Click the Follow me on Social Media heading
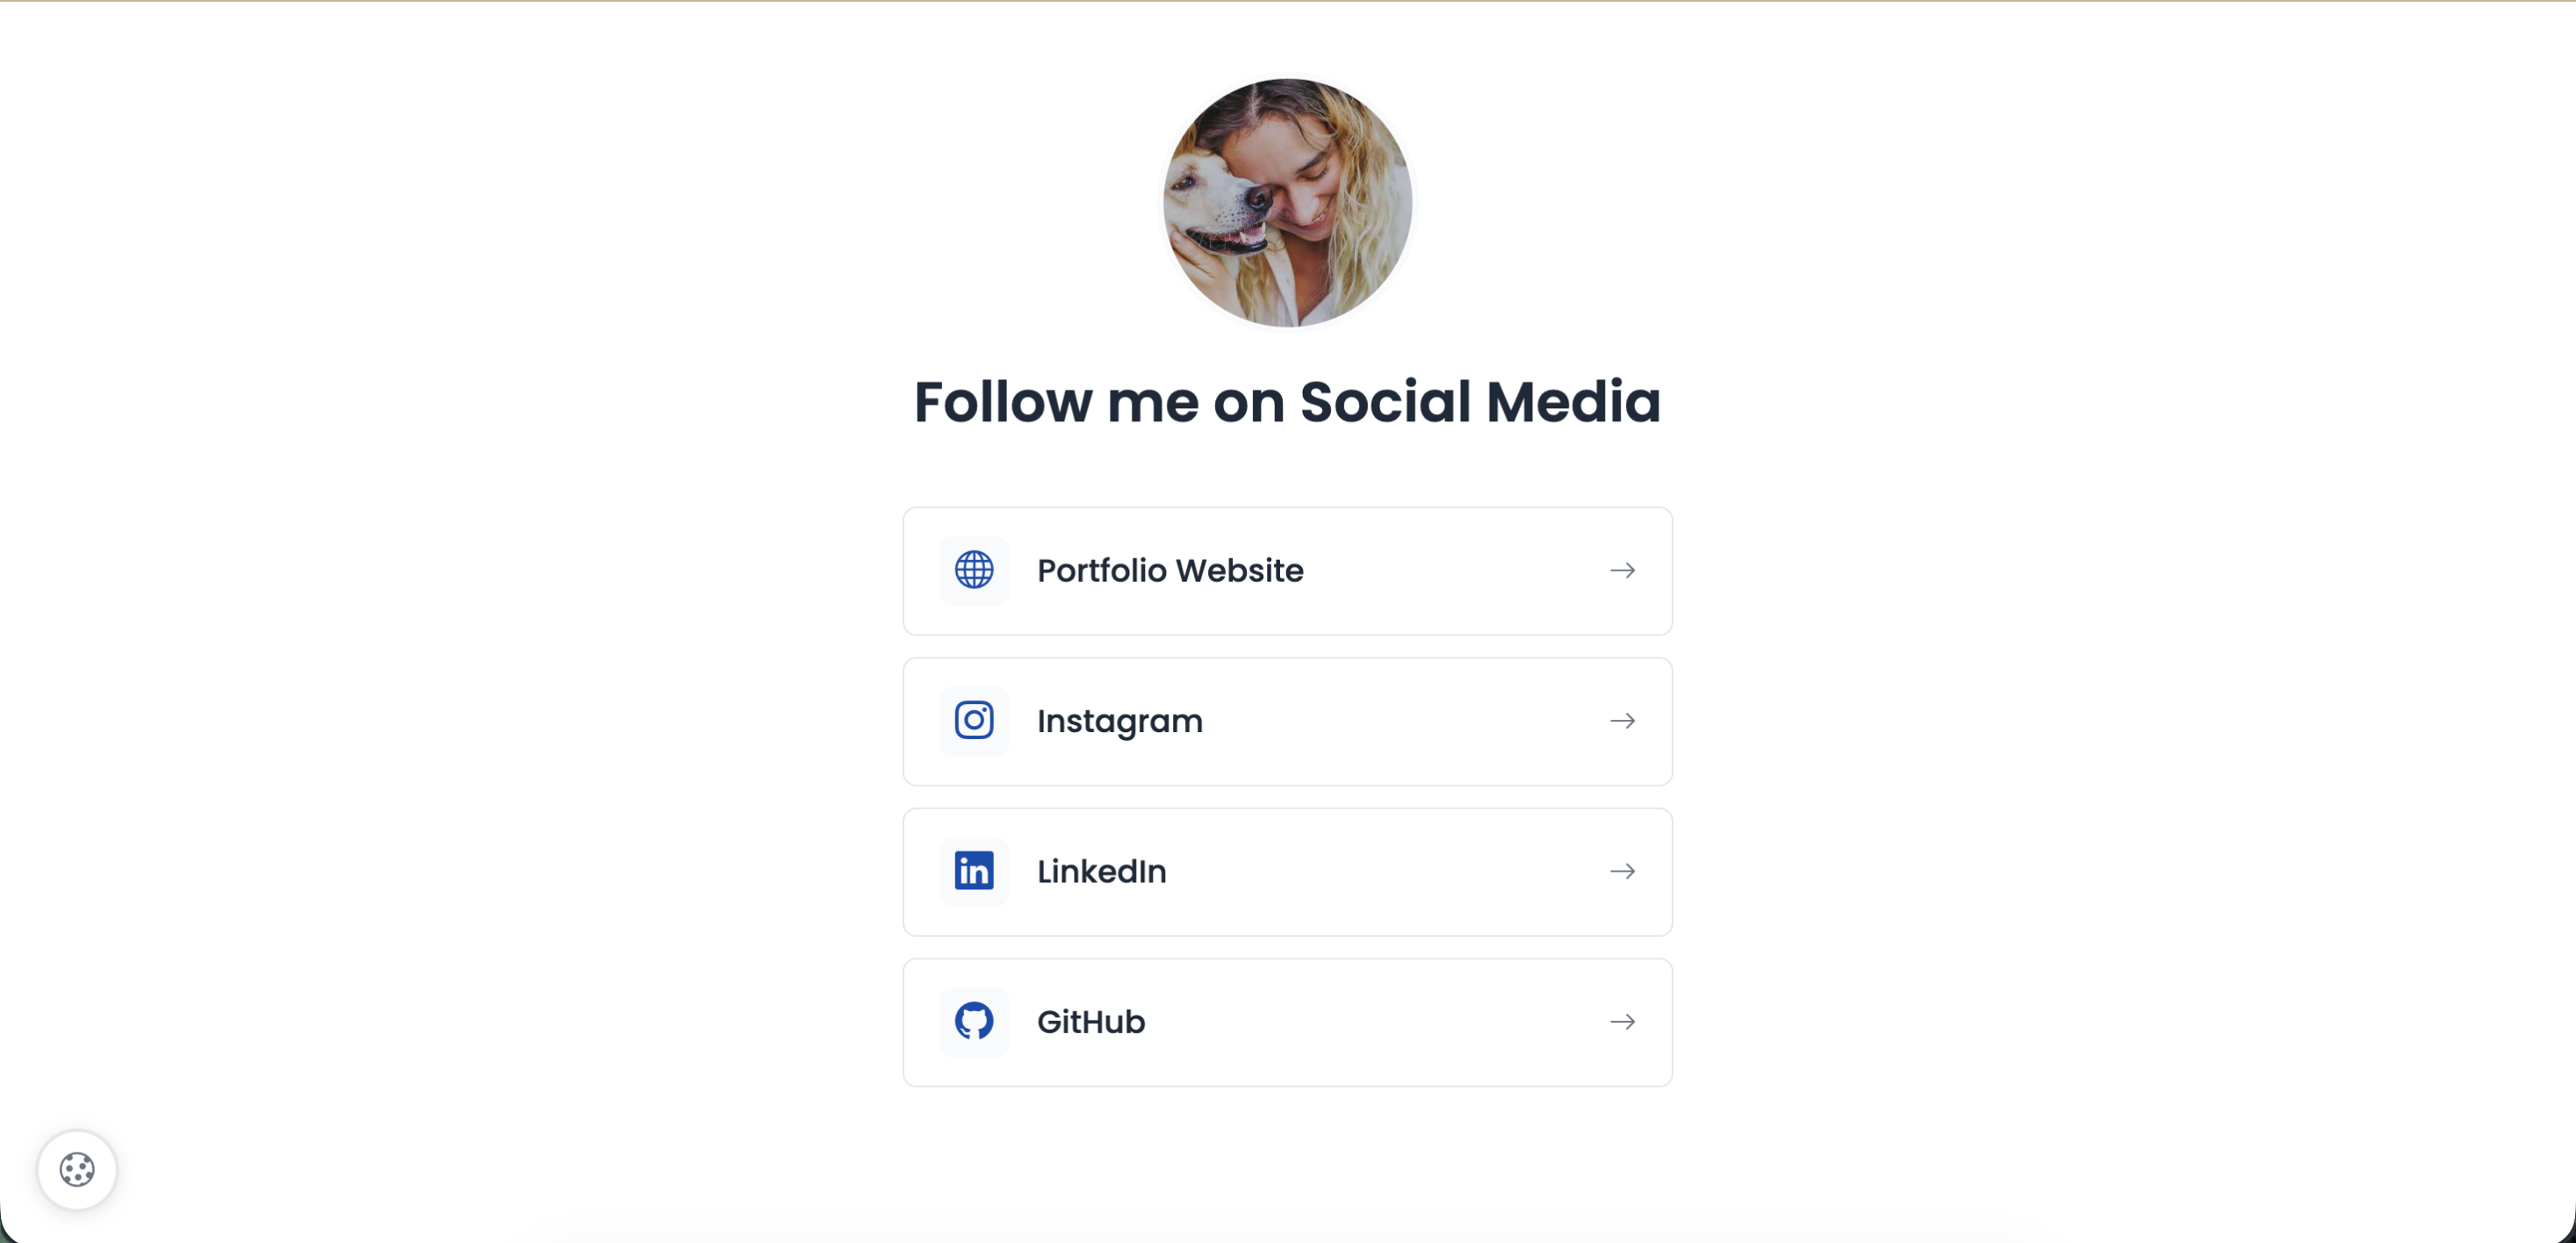Screen dimensions: 2576x1243 (1287, 402)
